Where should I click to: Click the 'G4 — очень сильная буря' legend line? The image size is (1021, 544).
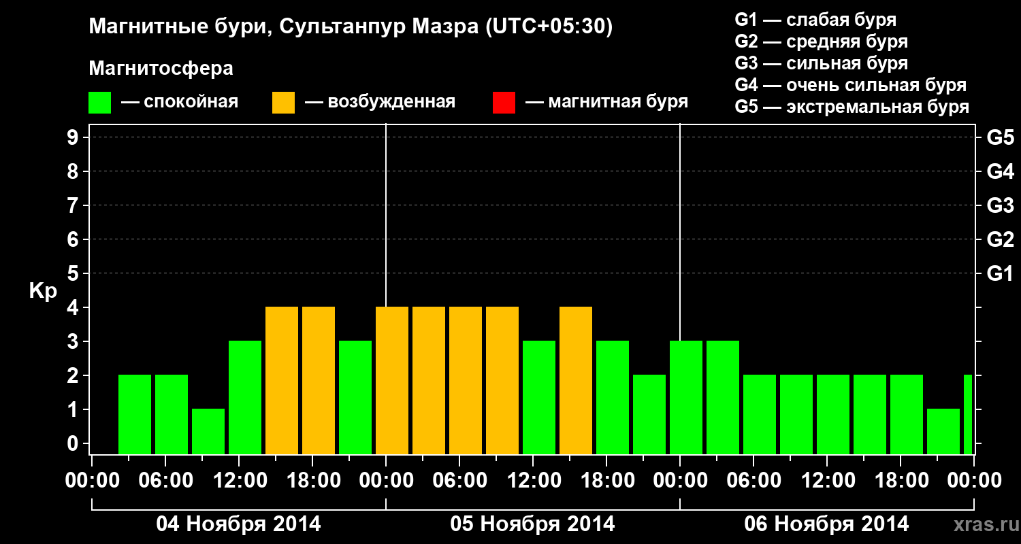click(x=851, y=85)
